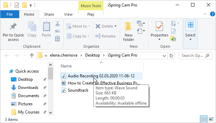Open Pictures in the navigation pane

[22, 104]
